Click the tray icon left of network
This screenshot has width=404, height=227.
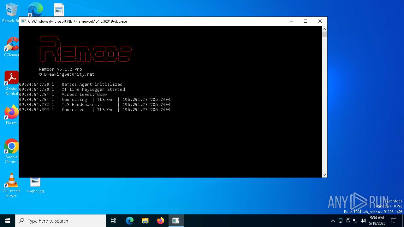(348, 221)
